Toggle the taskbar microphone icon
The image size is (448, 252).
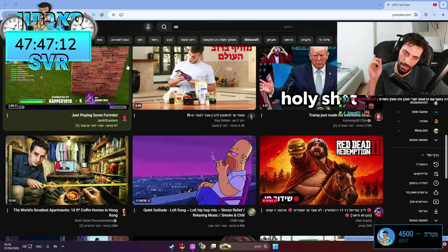tap(48, 246)
